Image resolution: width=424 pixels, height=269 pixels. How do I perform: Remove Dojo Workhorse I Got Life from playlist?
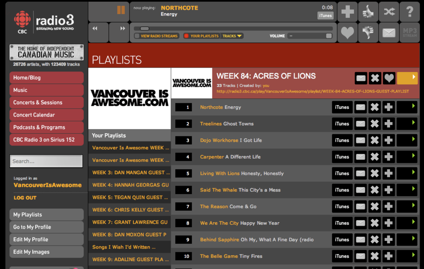tap(375, 140)
